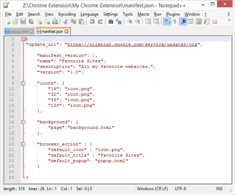Close the manifest.json tab
This screenshot has width=235, height=195.
[x=67, y=31]
